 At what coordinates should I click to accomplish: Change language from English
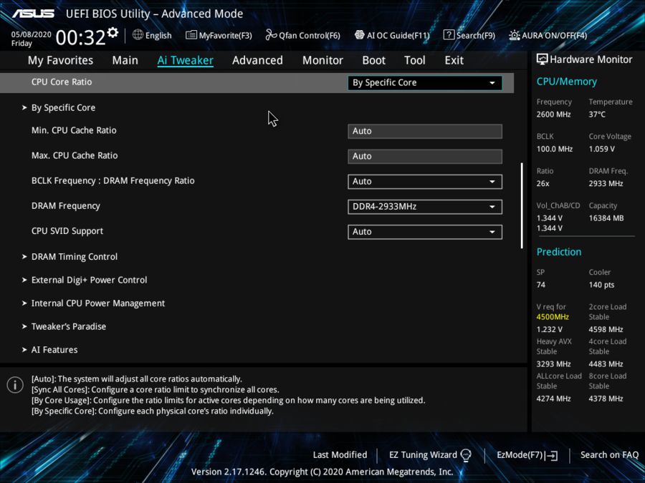click(158, 35)
